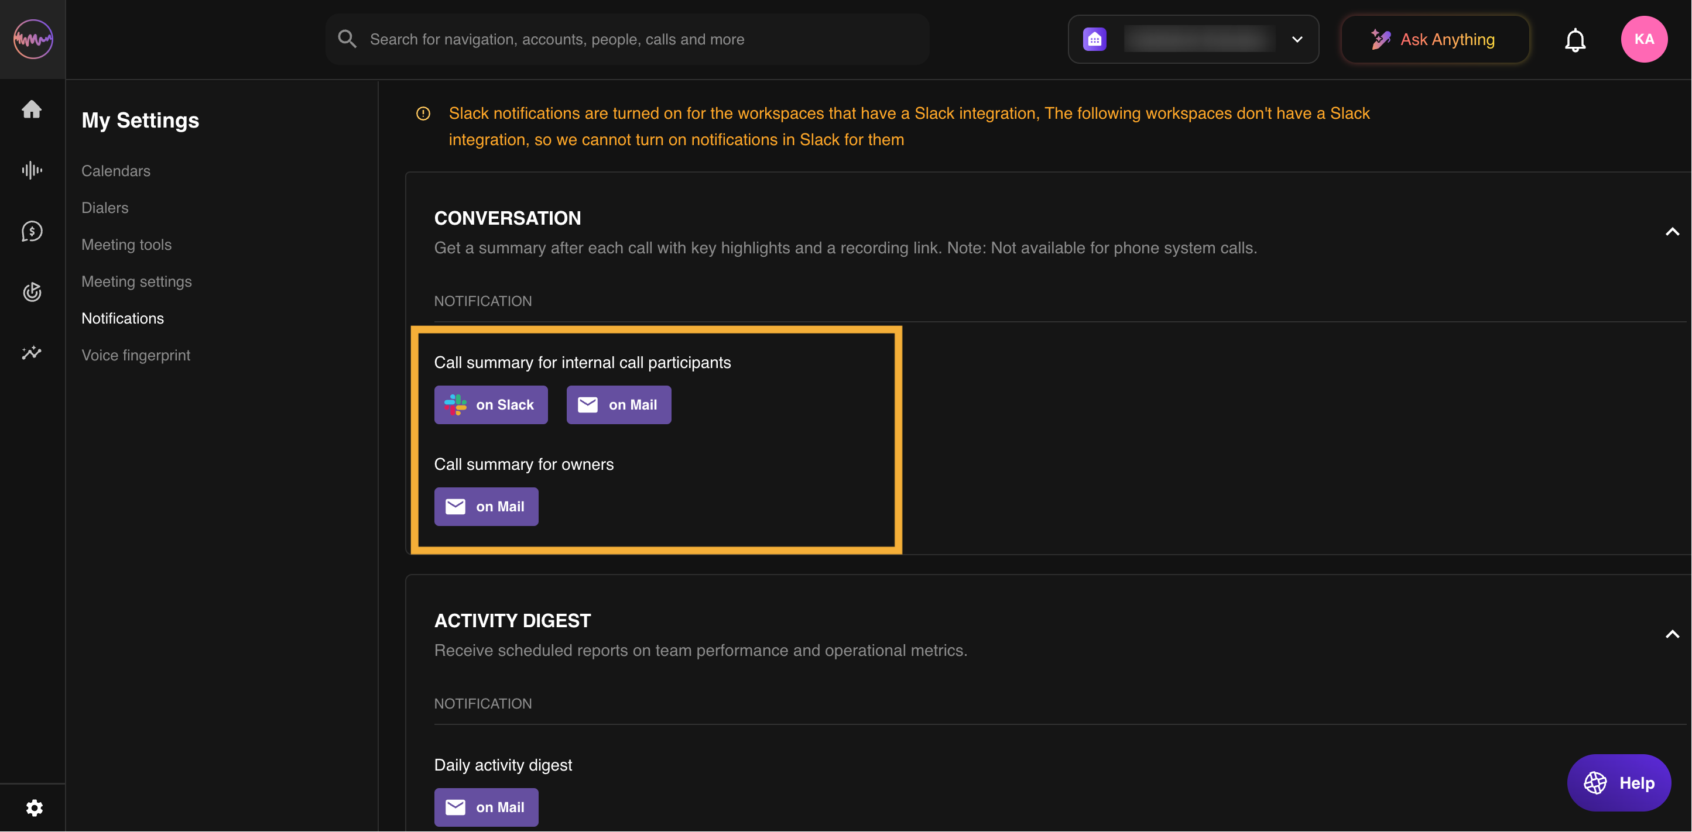Open the settings gear icon
This screenshot has height=832, width=1692.
[34, 807]
